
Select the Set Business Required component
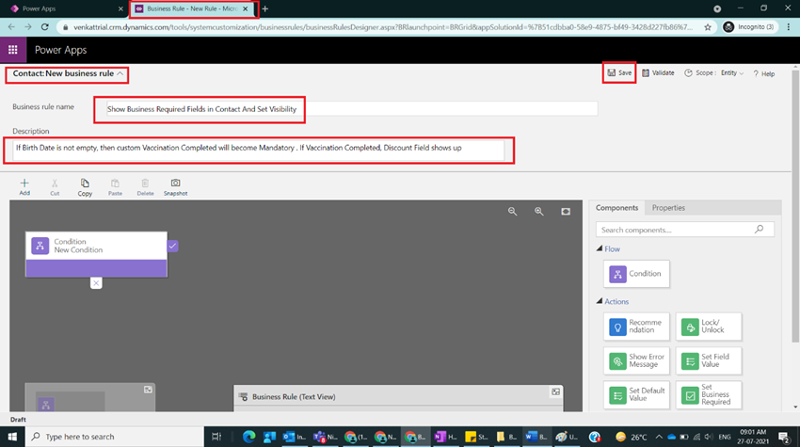(709, 395)
